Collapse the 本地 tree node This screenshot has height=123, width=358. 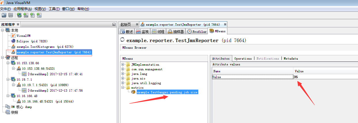(3, 30)
